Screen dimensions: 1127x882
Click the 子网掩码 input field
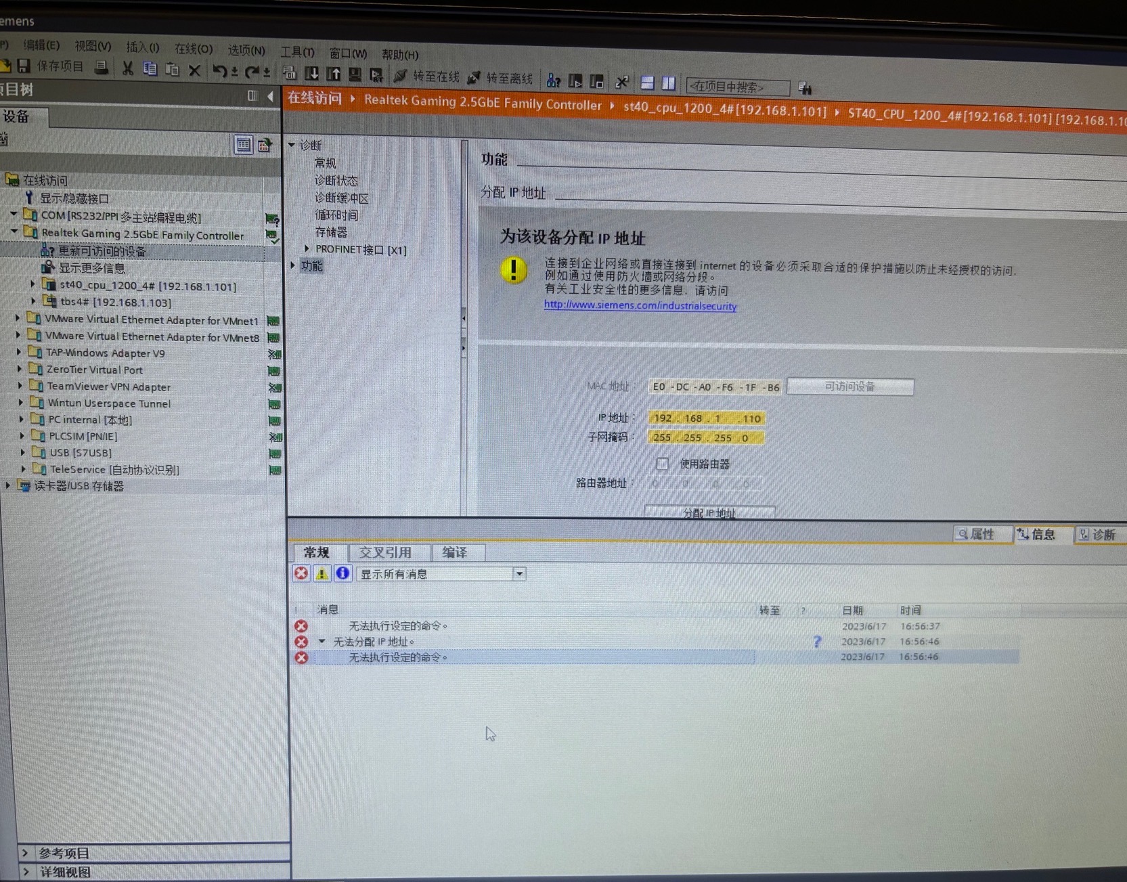pyautogui.click(x=707, y=437)
